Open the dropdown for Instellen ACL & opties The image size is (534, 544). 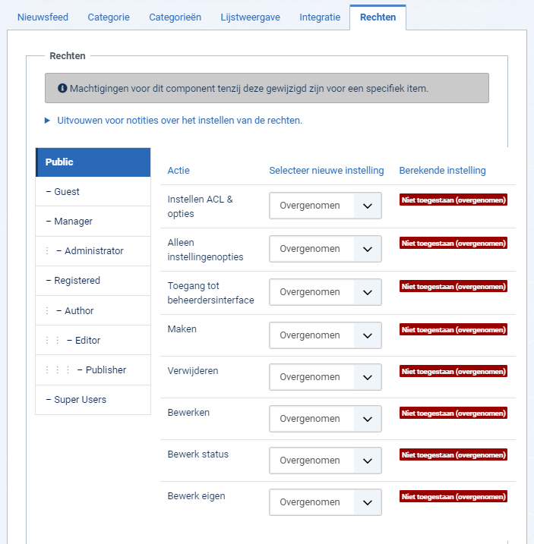coord(325,206)
